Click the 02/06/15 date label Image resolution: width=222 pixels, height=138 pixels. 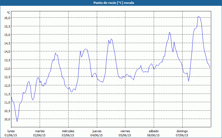(39, 135)
